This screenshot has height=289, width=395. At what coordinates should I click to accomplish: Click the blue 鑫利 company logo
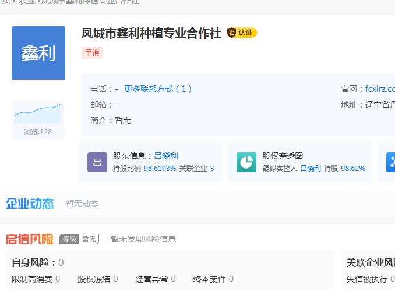(38, 53)
